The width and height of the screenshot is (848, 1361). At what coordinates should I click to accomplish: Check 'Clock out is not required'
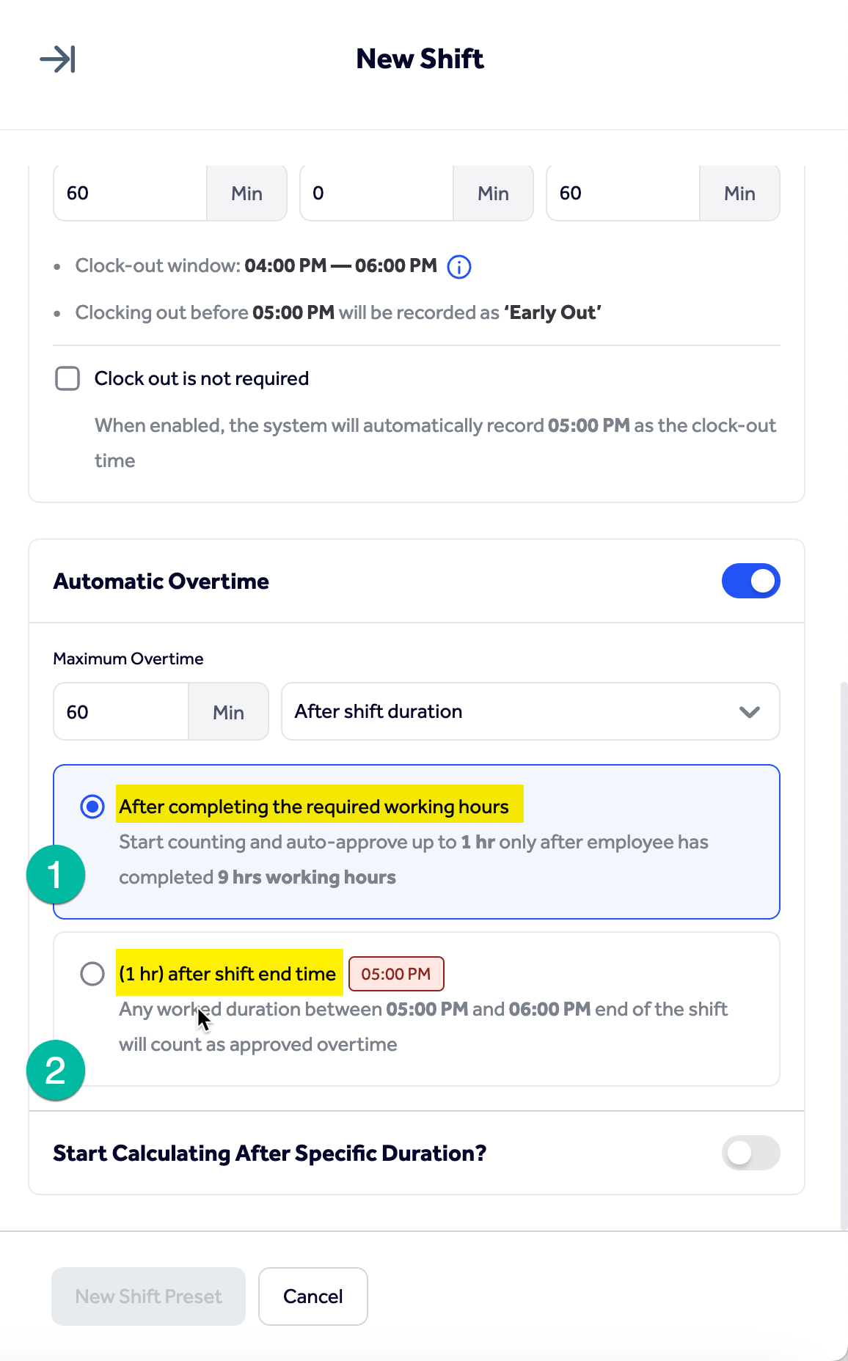pyautogui.click(x=67, y=378)
